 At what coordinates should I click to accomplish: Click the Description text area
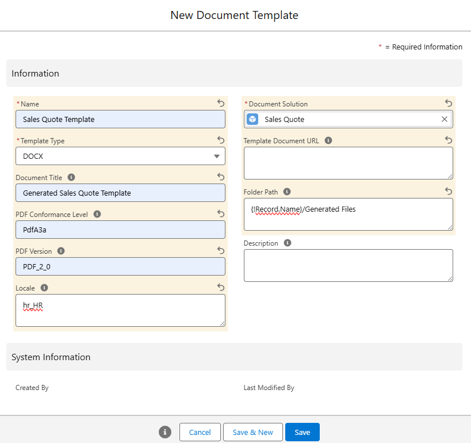(348, 265)
